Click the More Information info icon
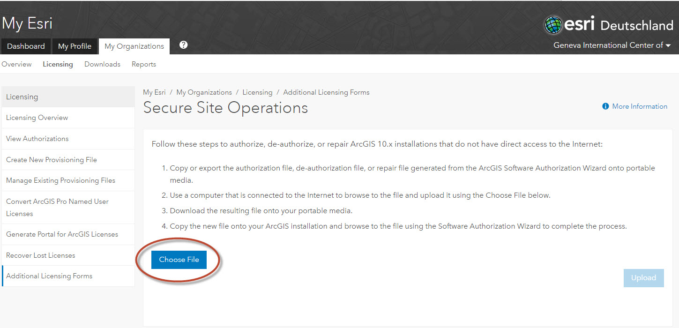The image size is (679, 328). coord(605,107)
